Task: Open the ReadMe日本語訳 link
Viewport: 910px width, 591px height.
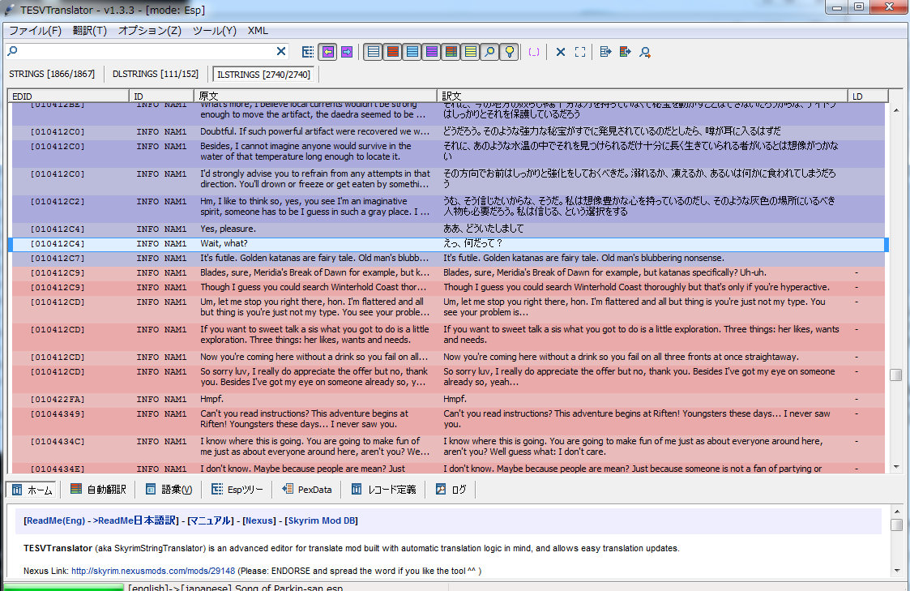Action: 136,520
